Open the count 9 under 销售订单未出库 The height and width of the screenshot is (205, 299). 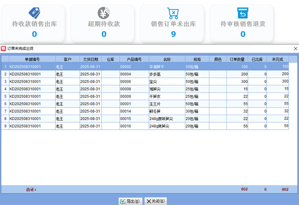(173, 34)
